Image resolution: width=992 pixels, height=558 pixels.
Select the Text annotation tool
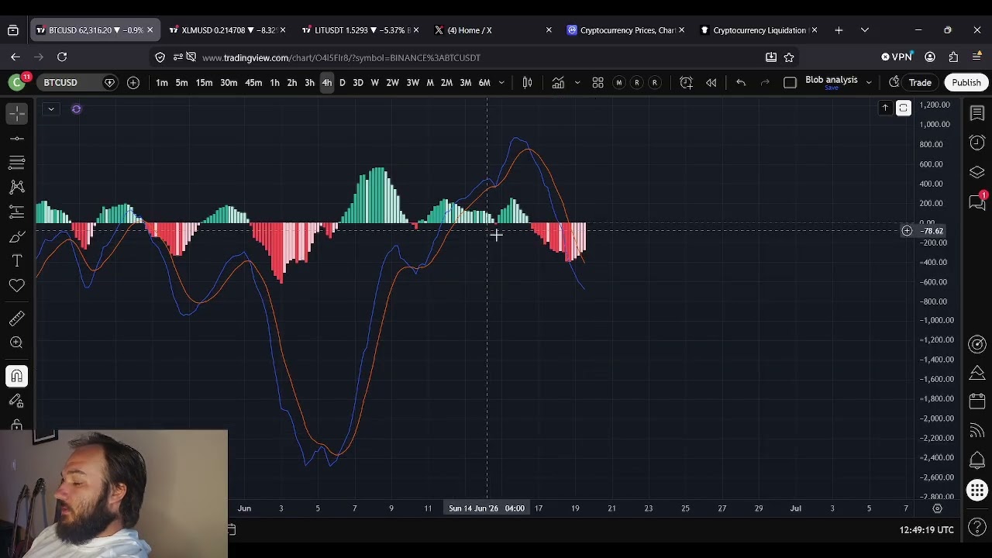tap(17, 261)
